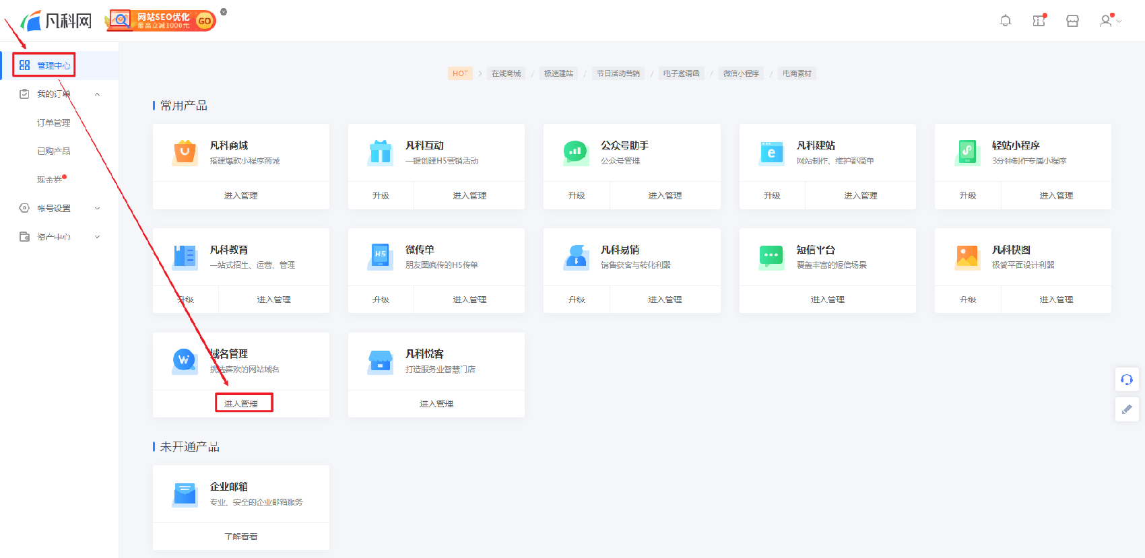Click 了解看看 under 企业邮箱
Viewport: 1145px width, 558px height.
pos(241,536)
